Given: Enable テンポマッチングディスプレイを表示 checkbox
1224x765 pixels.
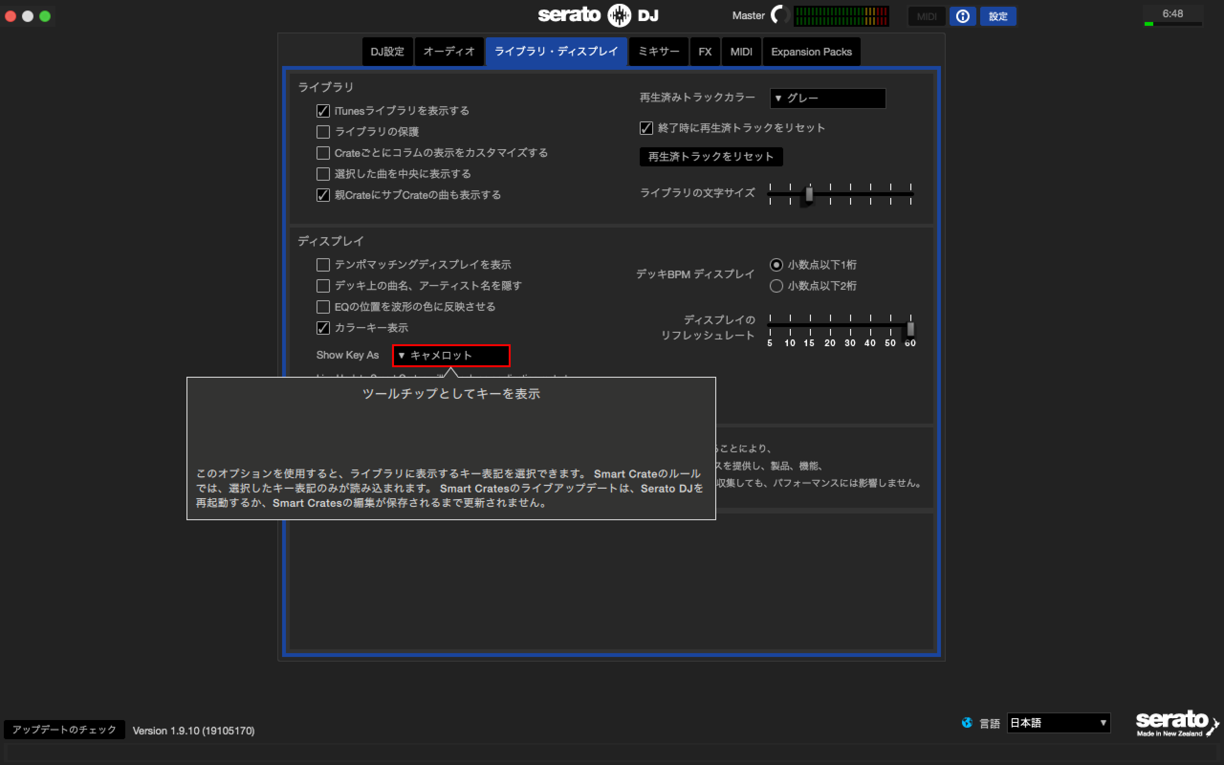Looking at the screenshot, I should (x=323, y=264).
